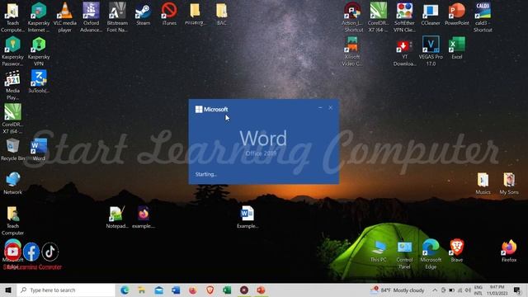Select the Word desktop shortcut

39,149
